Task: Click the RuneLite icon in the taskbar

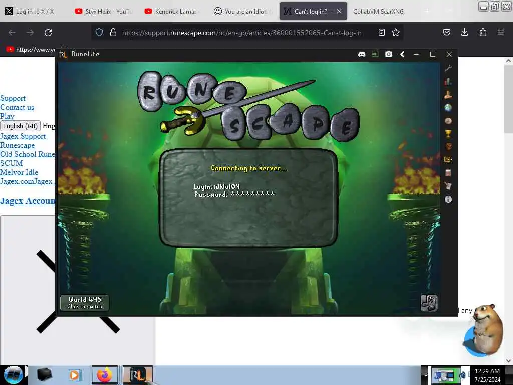Action: (137, 375)
